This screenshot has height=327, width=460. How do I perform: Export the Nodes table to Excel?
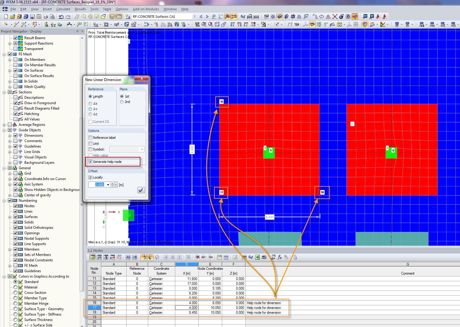[258, 257]
